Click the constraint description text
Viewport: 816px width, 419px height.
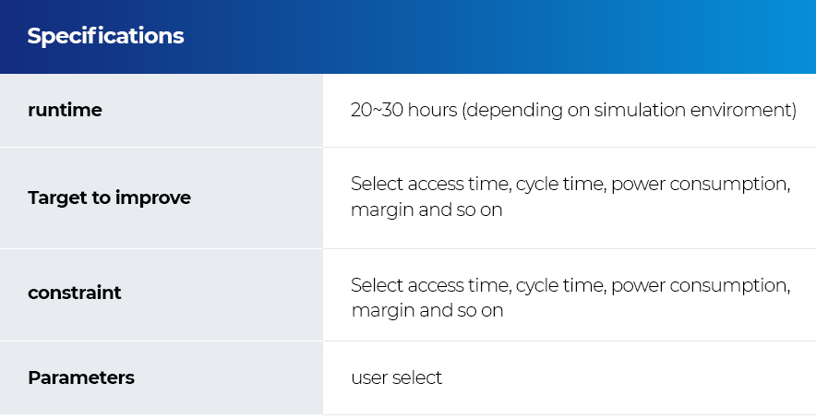point(570,298)
